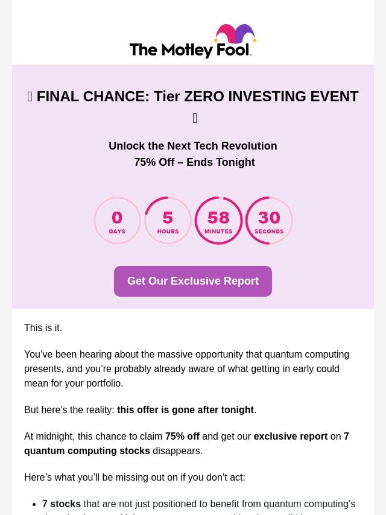Click the 'This is it.' opening line

(x=43, y=327)
